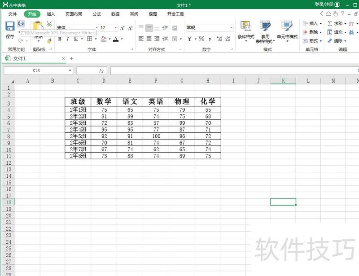Click the merge cells icon
This screenshot has height=276, width=359.
click(175, 39)
